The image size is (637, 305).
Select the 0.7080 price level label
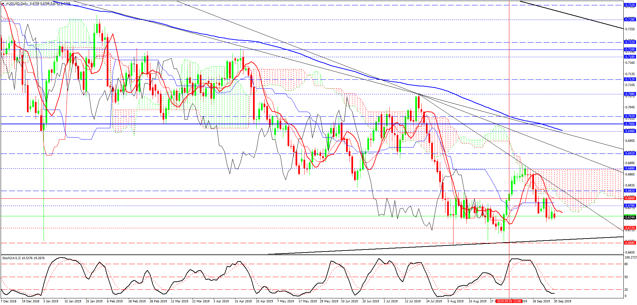[630, 94]
